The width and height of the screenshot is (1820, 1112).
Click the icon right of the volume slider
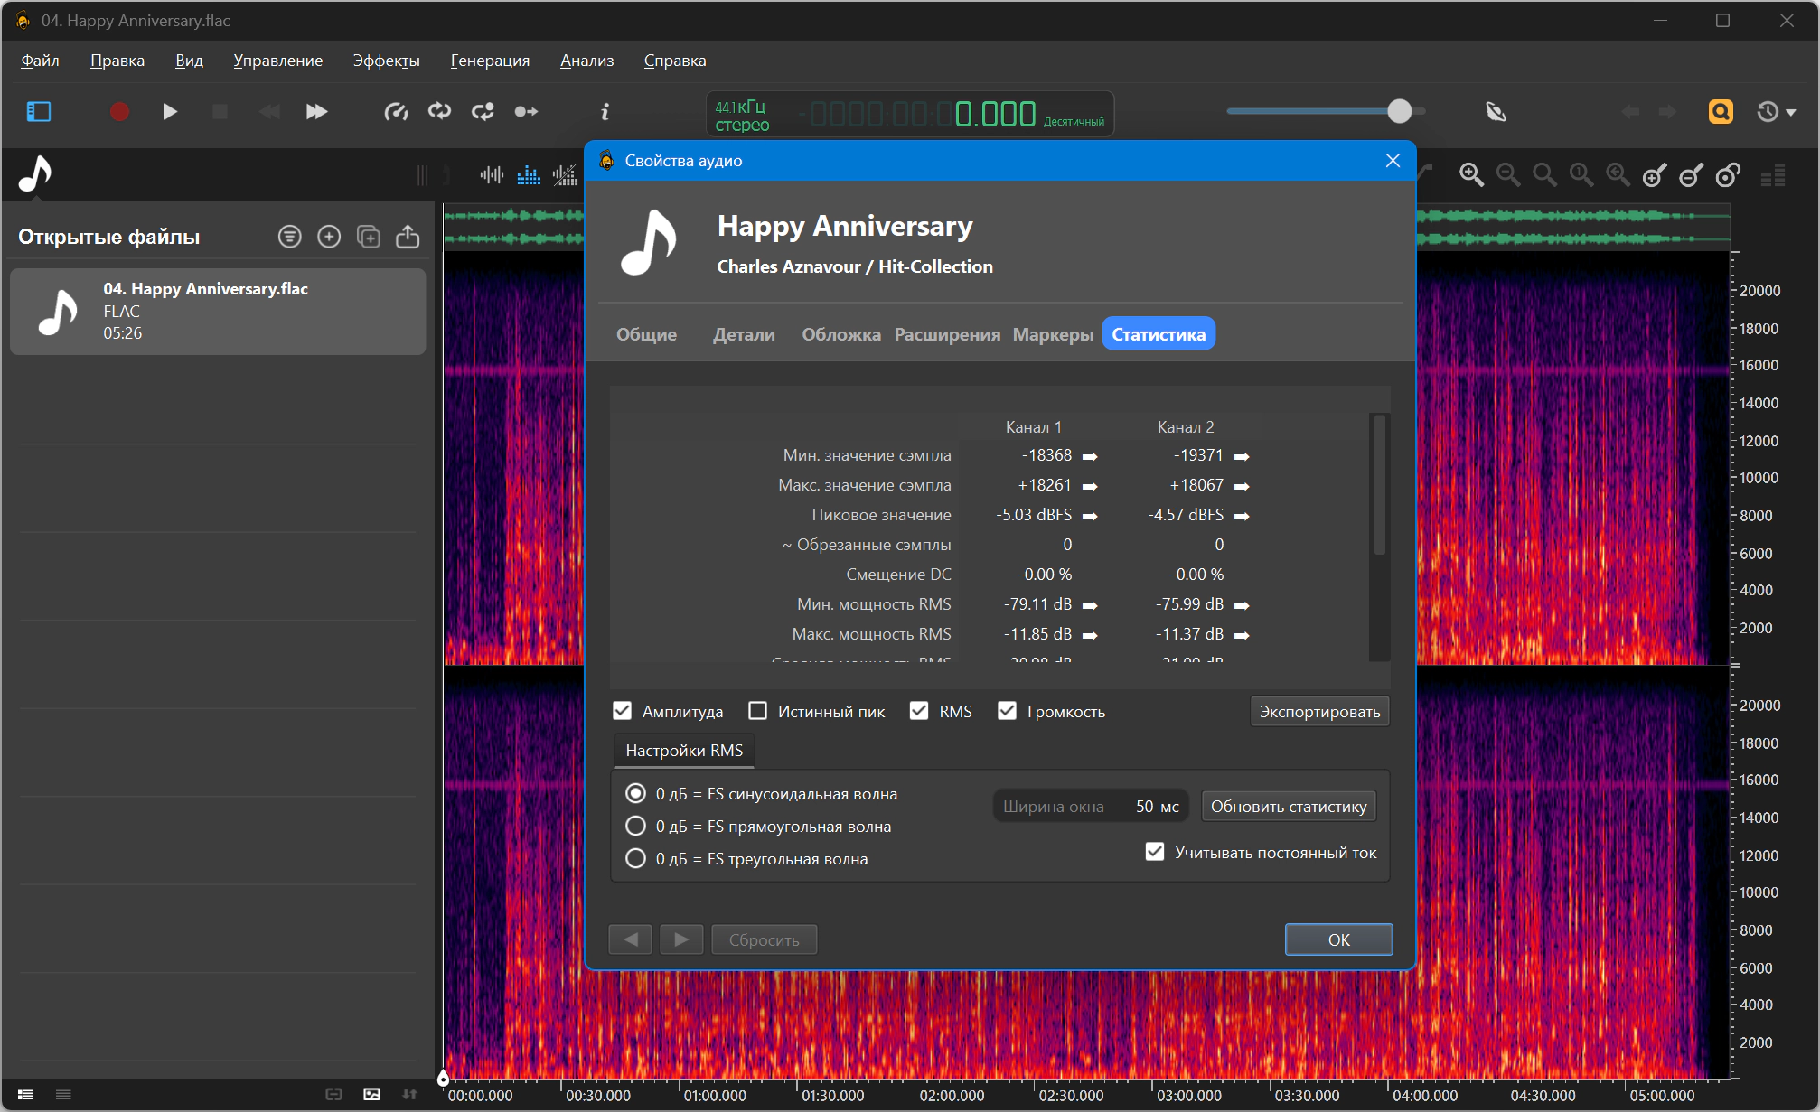pos(1496,112)
